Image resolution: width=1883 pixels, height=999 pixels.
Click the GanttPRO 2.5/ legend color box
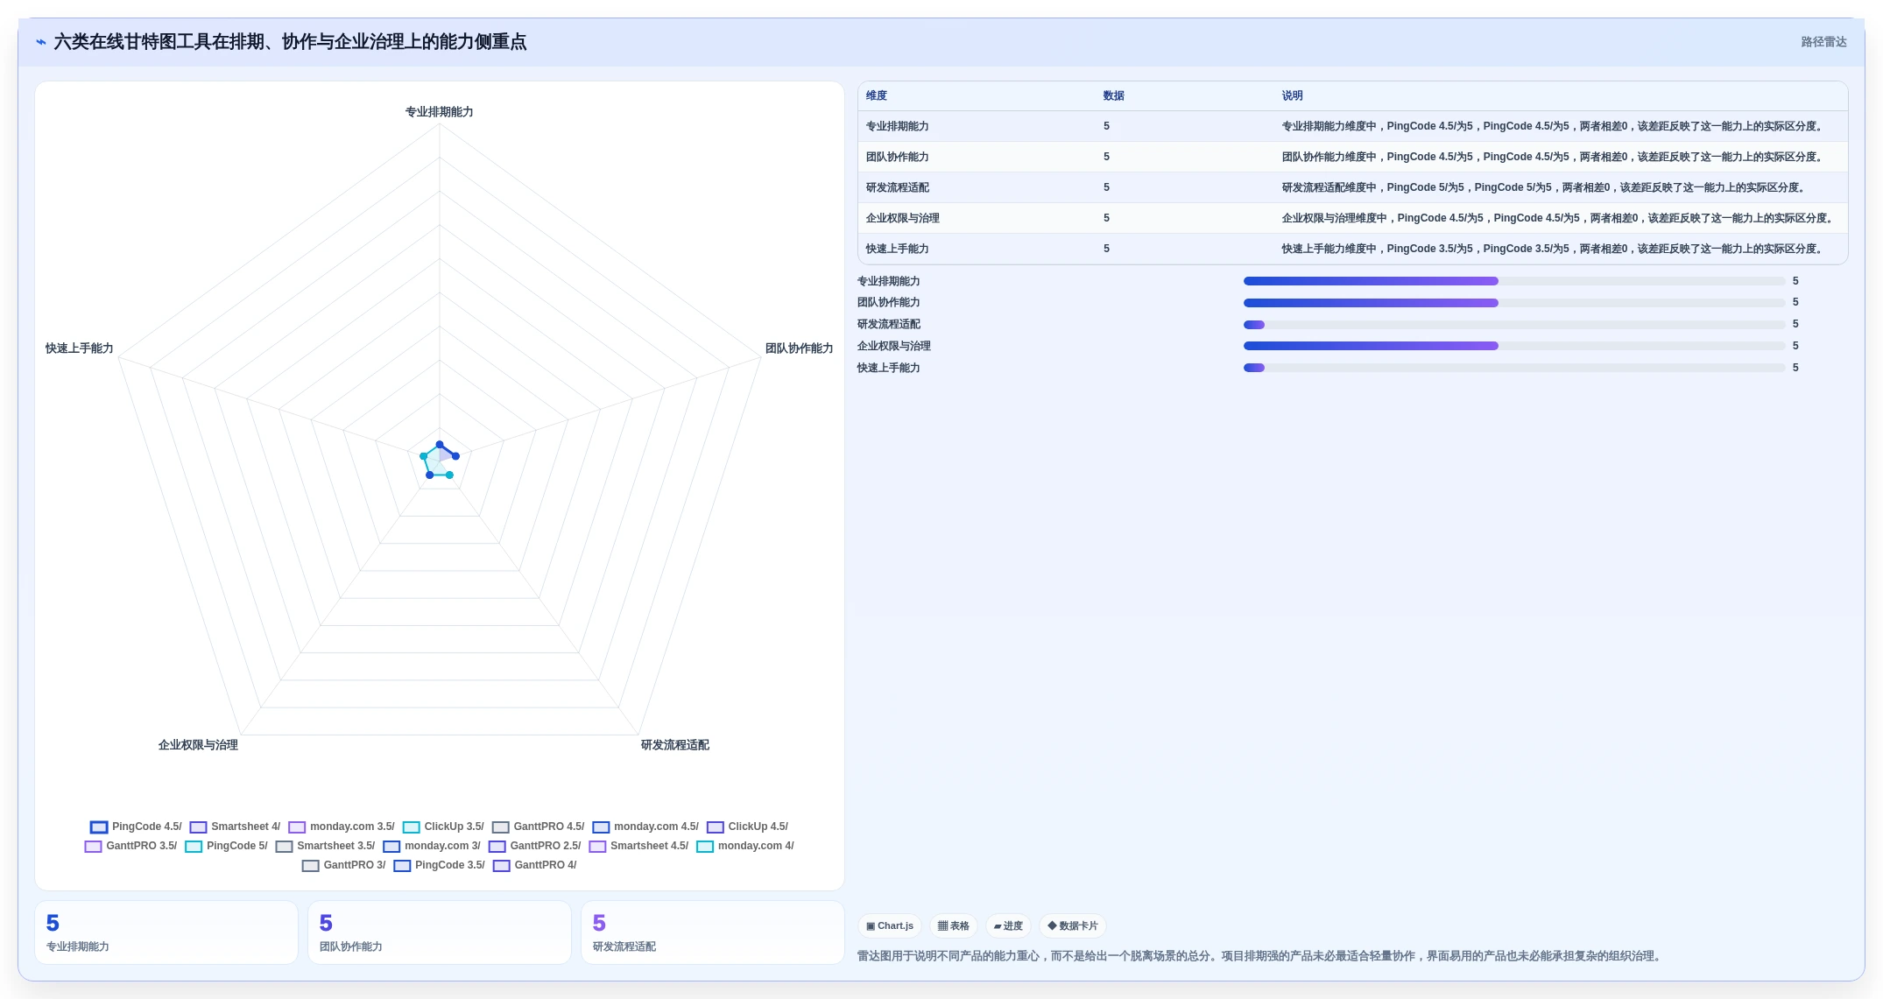pyautogui.click(x=497, y=847)
